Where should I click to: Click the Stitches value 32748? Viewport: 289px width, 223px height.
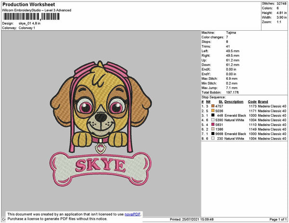(281, 3)
